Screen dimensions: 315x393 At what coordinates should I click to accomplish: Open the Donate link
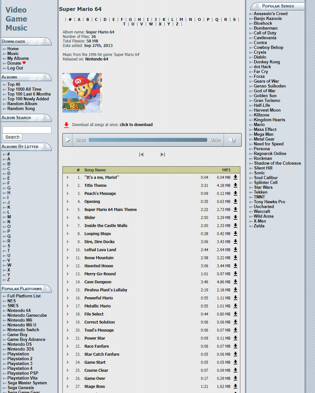[x=14, y=63]
